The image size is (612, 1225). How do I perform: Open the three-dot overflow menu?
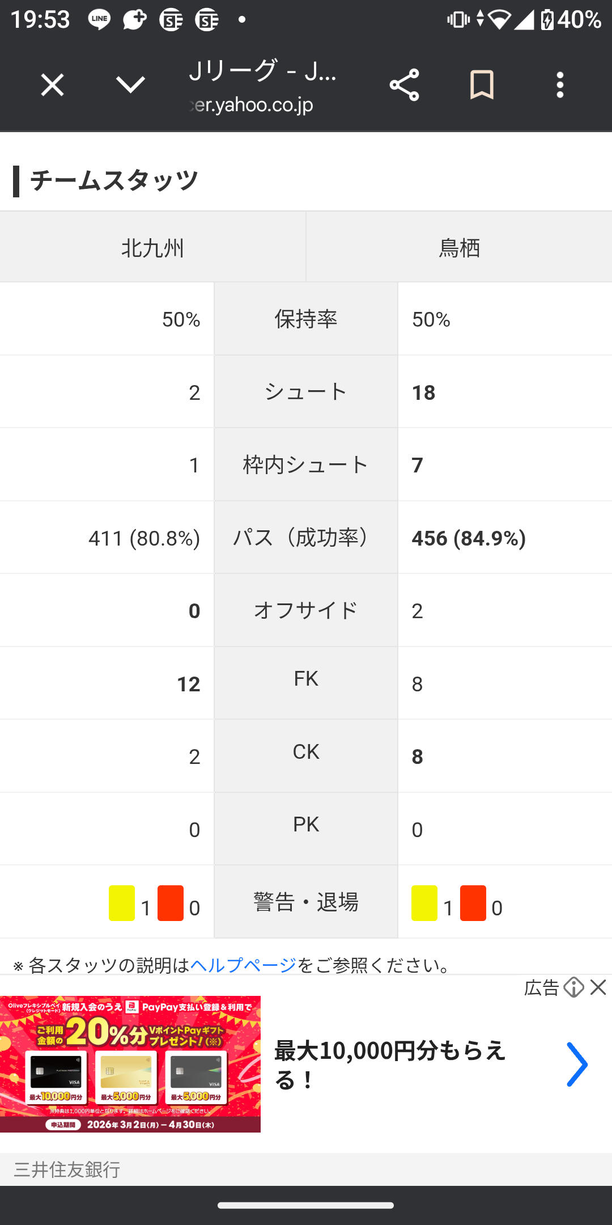click(x=560, y=86)
